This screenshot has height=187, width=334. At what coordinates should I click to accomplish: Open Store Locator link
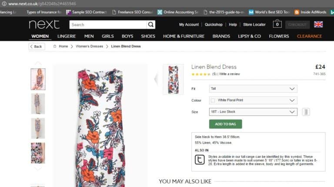[x=254, y=25]
